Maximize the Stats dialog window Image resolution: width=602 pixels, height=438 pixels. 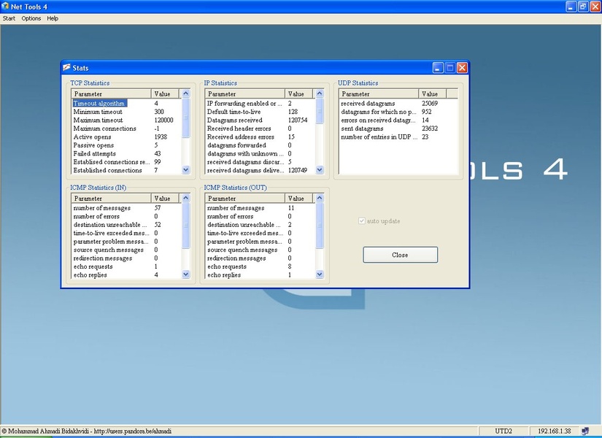click(x=449, y=68)
